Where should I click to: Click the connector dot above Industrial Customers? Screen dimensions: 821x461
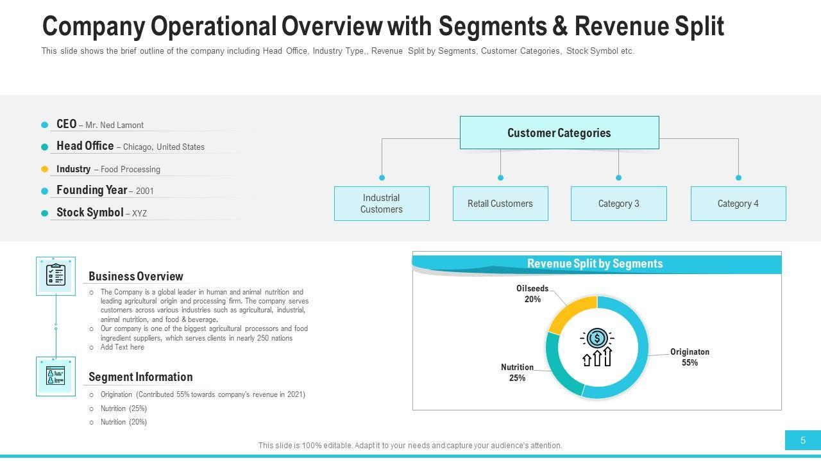coord(382,177)
